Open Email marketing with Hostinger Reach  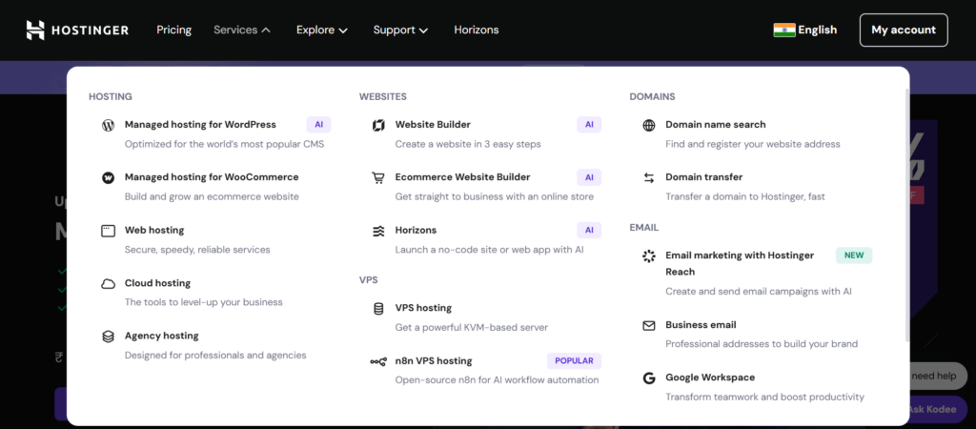point(740,263)
